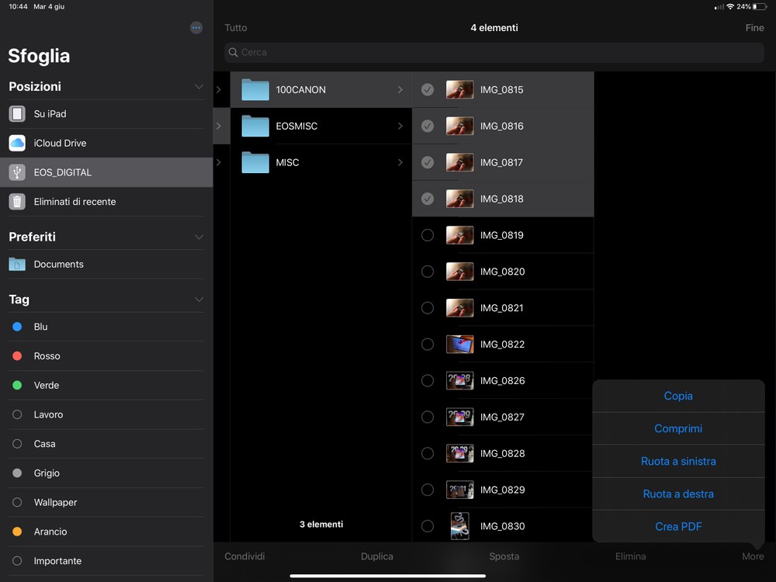Select the Rosso tag color dot
776x582 pixels.
pyautogui.click(x=17, y=356)
